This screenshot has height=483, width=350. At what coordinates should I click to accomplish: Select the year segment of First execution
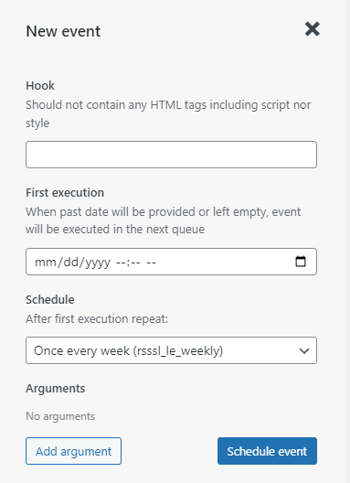point(98,263)
